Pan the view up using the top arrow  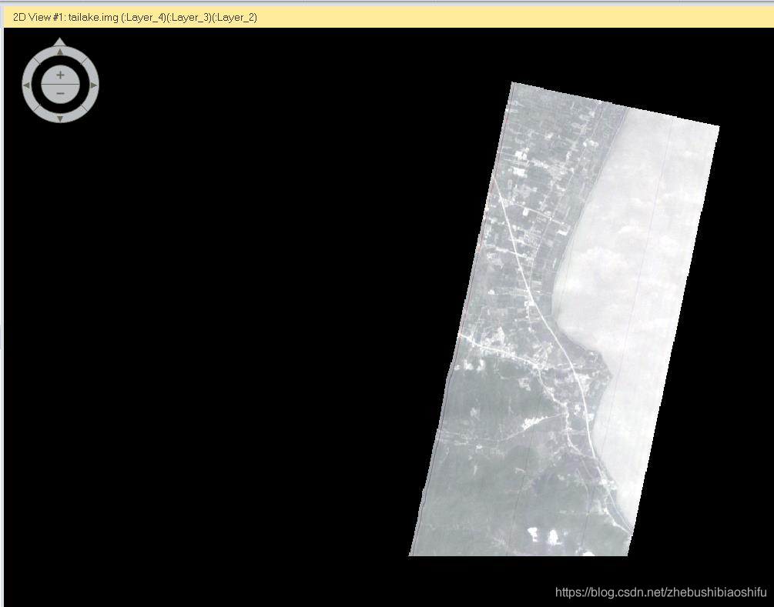point(60,52)
